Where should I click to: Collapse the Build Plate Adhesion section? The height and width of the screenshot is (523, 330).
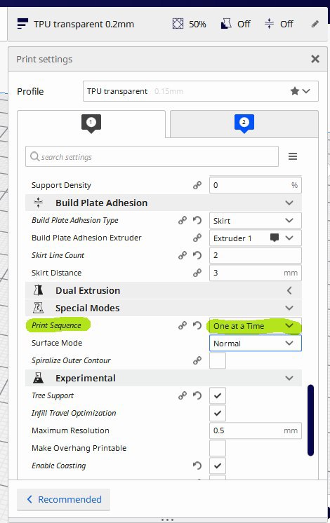pos(289,203)
